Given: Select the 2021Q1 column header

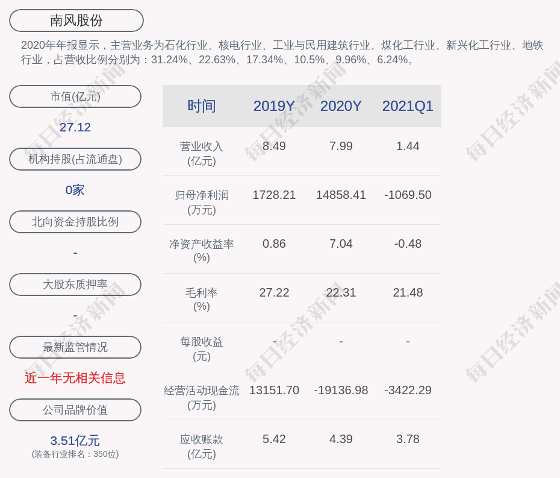Looking at the screenshot, I should [408, 106].
